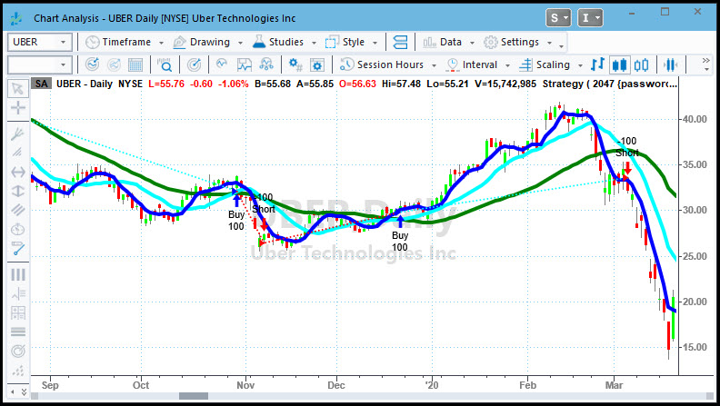Screen dimensions: 720x406
Task: Switch to hollow candlestick chart type
Action: [x=641, y=64]
